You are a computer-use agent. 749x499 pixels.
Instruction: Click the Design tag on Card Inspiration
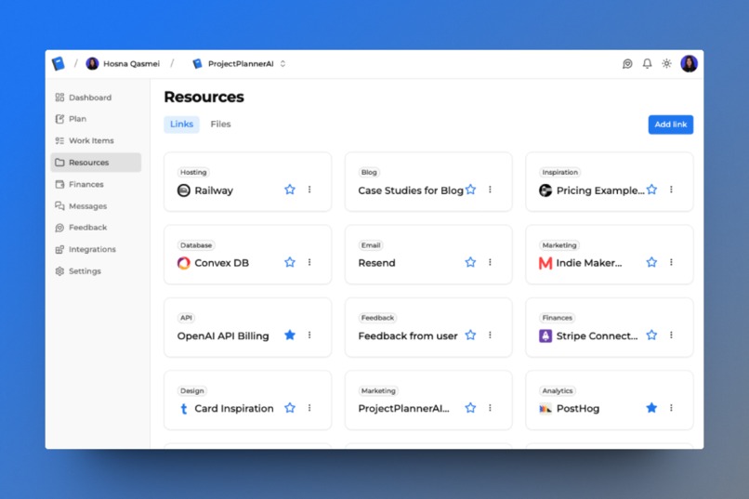click(x=192, y=391)
